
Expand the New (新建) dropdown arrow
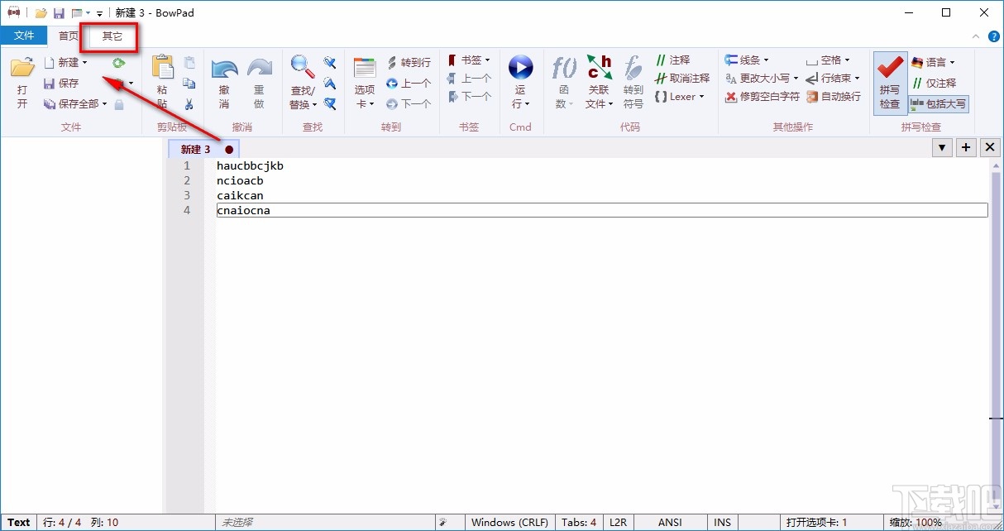coord(84,63)
